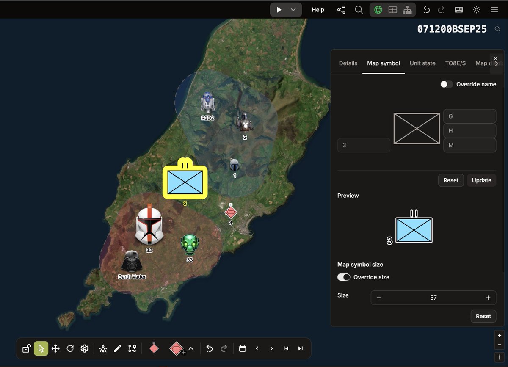Jump to last step with skip-forward

tap(301, 348)
